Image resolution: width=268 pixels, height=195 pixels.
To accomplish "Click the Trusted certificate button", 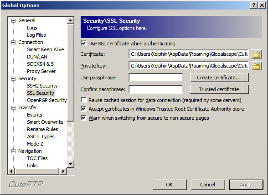I will (219, 89).
